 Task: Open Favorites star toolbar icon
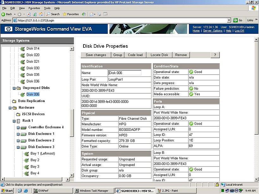tap(71, 14)
